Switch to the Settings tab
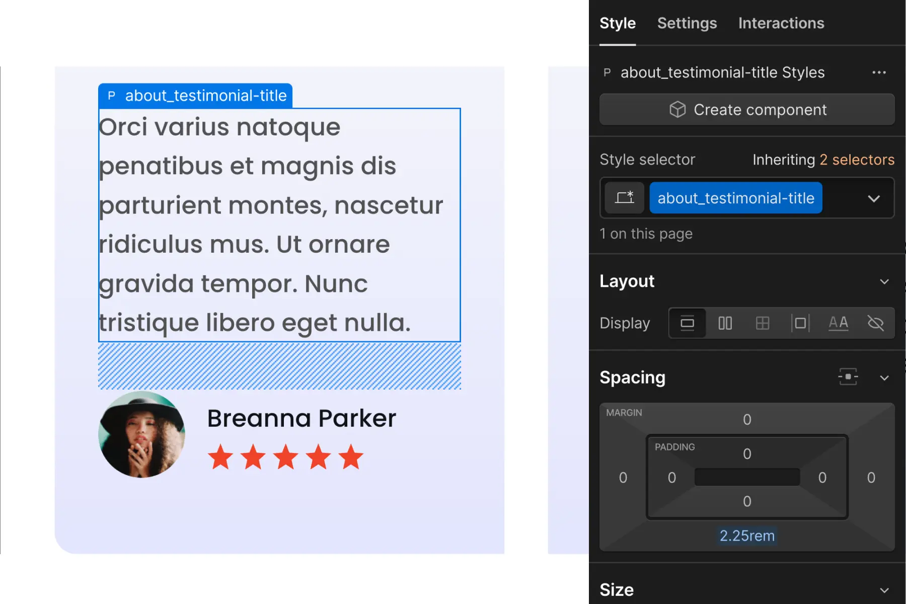 (687, 23)
